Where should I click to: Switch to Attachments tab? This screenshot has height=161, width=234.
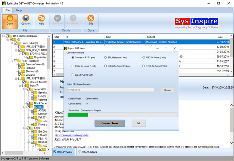87,152
